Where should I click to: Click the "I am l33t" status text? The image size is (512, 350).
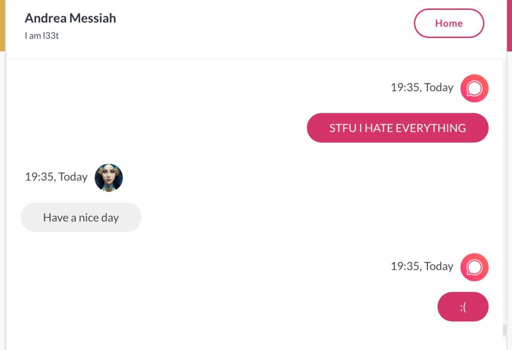point(41,36)
